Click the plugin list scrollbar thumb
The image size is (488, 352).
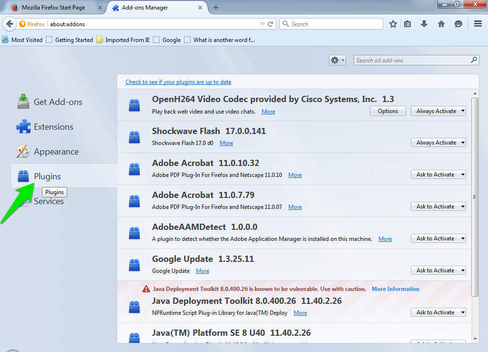[x=475, y=197]
